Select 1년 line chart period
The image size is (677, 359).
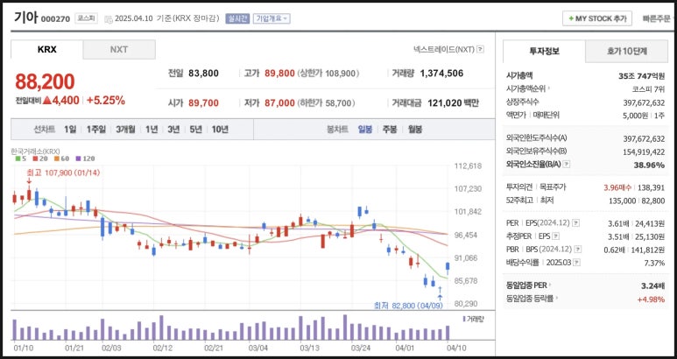[152, 129]
